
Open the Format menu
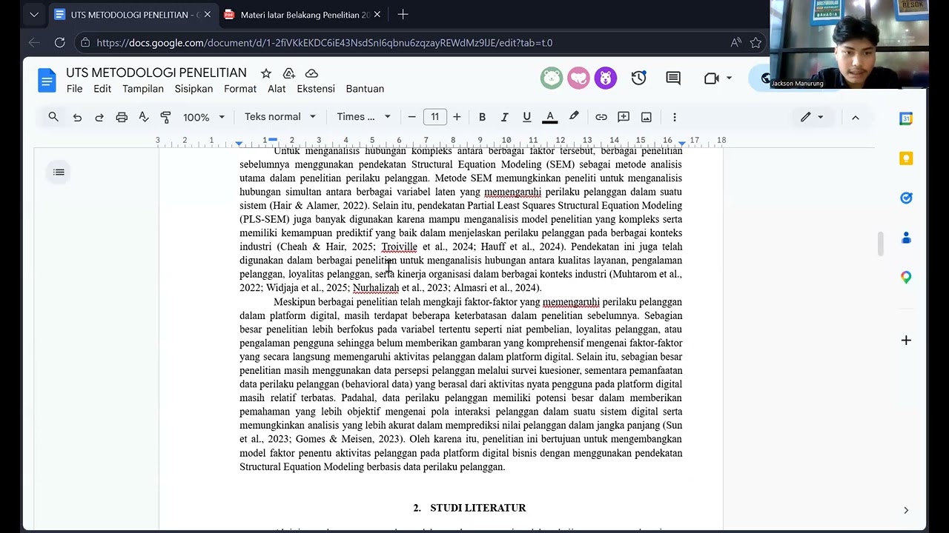[240, 89]
